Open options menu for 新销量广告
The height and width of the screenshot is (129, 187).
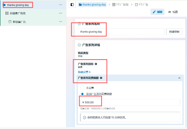[61, 22]
